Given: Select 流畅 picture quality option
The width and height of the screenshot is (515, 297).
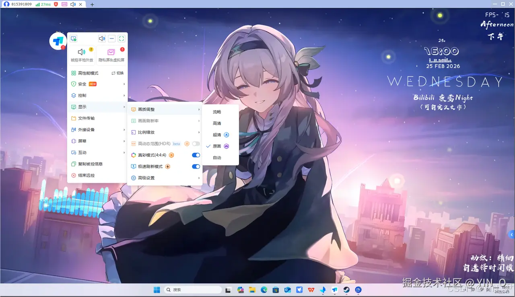Looking at the screenshot, I should 217,112.
